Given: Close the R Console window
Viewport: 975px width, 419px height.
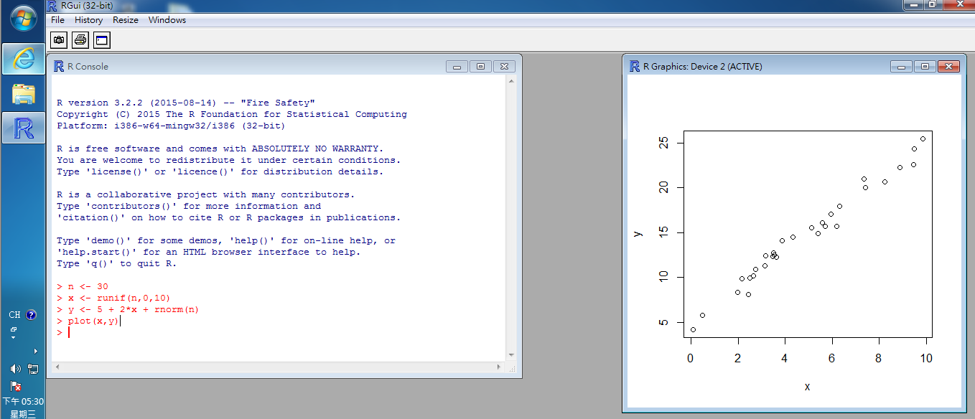Looking at the screenshot, I should (x=505, y=67).
